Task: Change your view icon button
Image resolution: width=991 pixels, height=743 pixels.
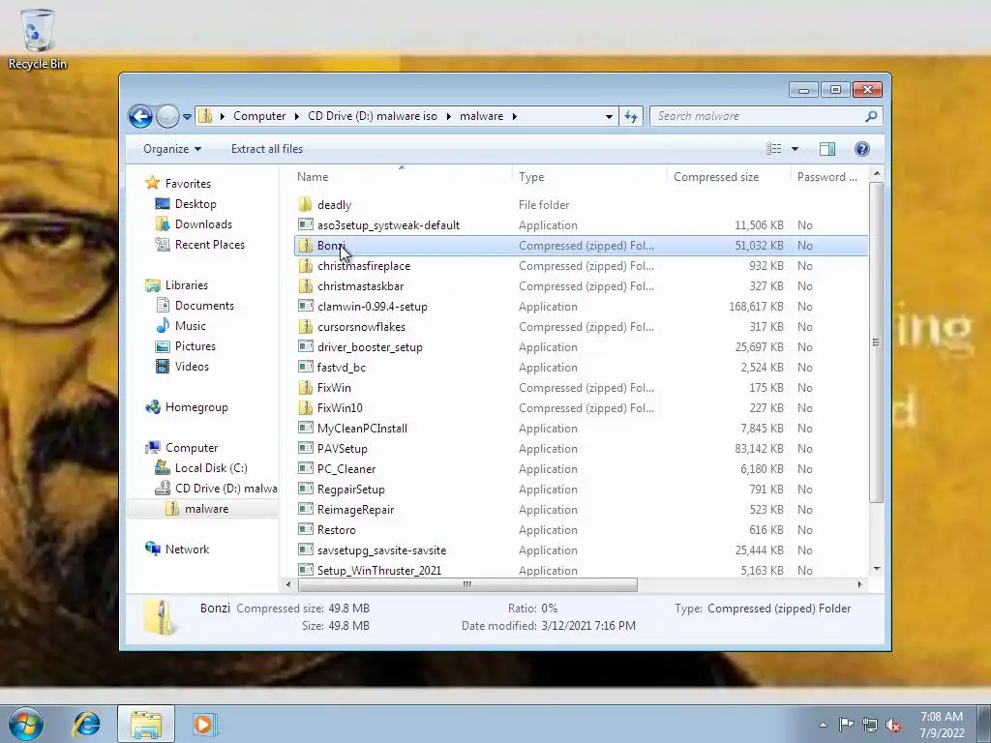Action: click(773, 149)
